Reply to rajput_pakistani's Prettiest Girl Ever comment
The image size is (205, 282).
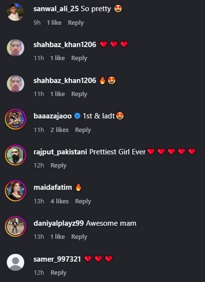tap(59, 166)
